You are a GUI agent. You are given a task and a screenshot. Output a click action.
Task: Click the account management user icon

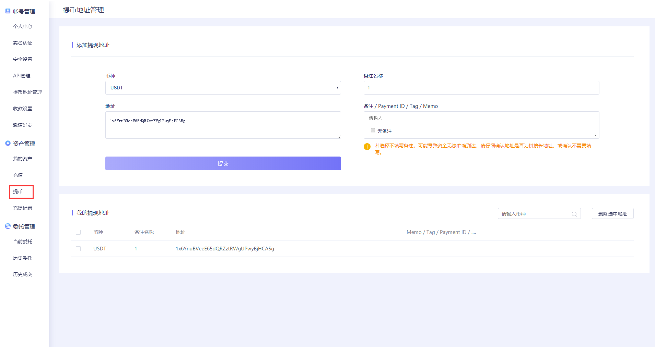click(x=8, y=11)
